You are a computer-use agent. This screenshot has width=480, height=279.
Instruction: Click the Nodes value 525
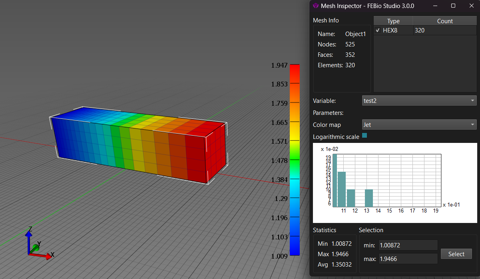350,44
